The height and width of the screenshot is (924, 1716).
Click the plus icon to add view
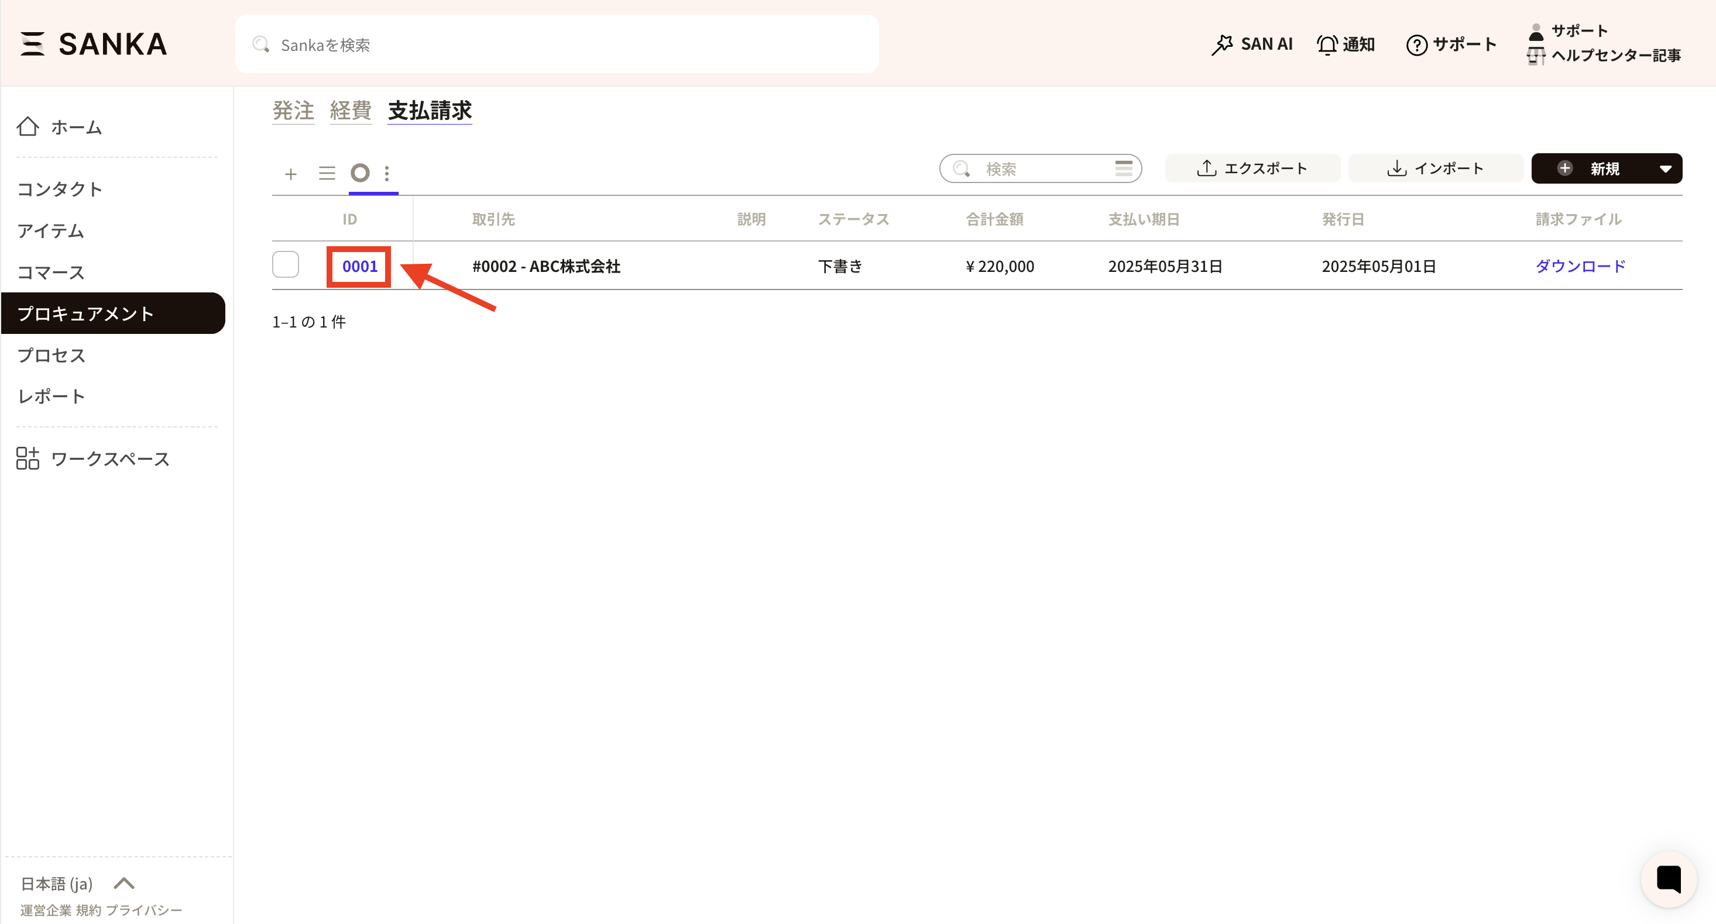(x=290, y=174)
